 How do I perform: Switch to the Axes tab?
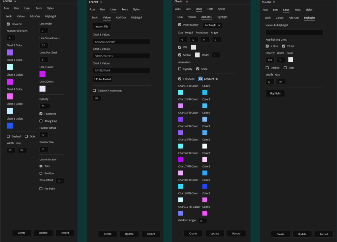pyautogui.click(x=6, y=8)
